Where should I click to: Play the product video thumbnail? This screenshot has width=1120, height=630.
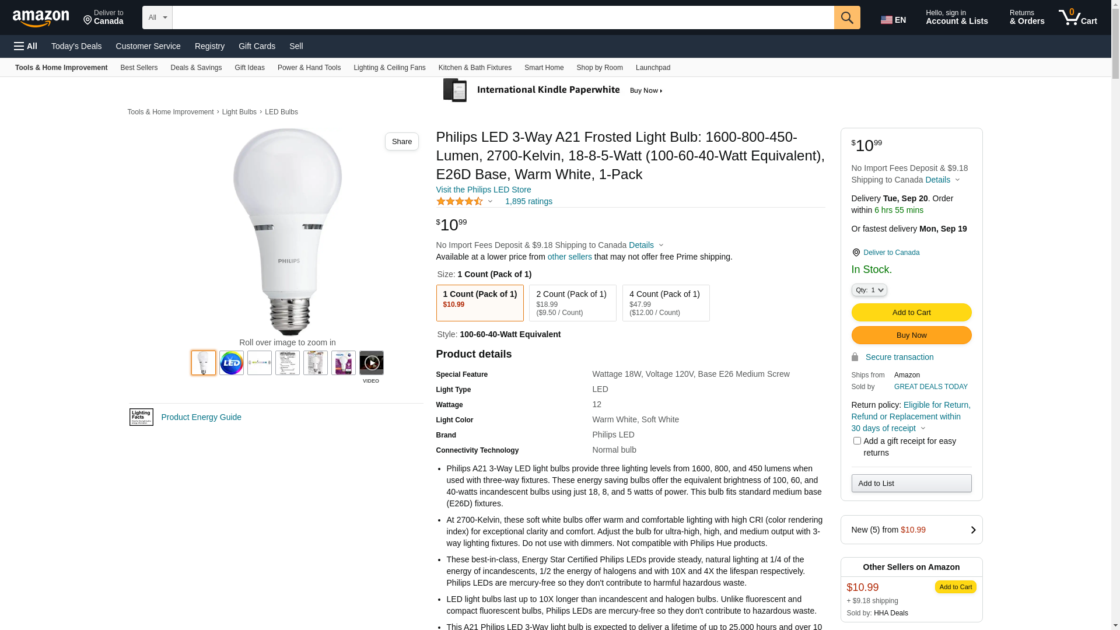371,363
